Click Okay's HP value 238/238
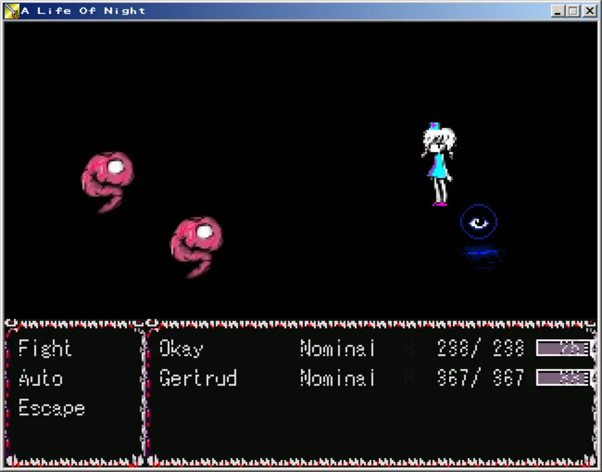Image resolution: width=602 pixels, height=472 pixels. click(480, 348)
